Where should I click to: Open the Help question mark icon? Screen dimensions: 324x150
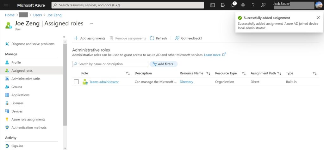(253, 5)
